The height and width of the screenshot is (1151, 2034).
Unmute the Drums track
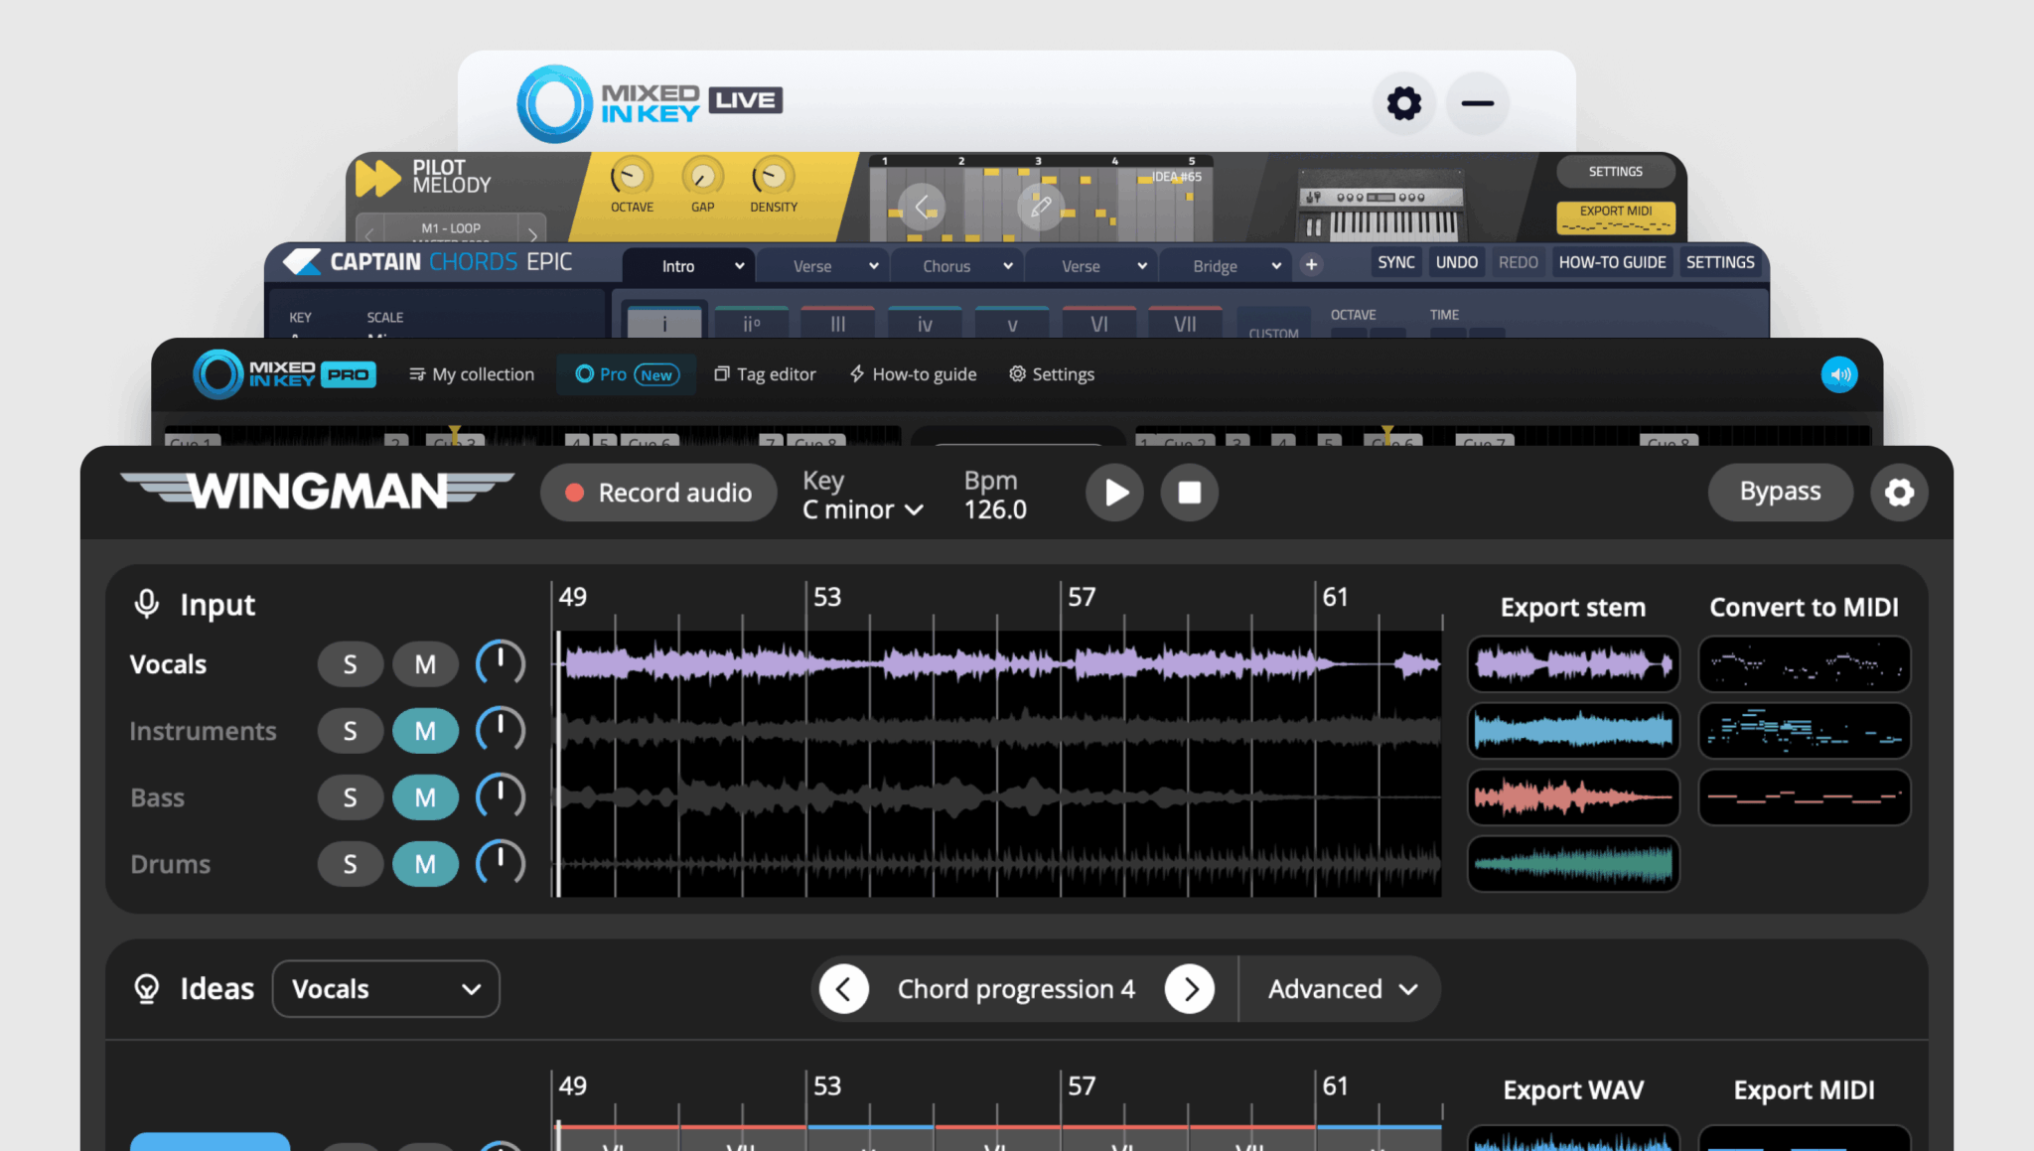425,864
